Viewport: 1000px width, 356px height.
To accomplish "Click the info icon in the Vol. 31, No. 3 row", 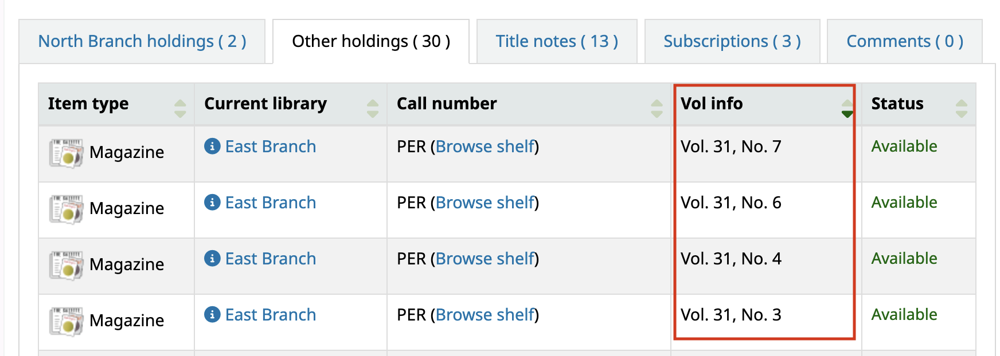I will click(212, 315).
